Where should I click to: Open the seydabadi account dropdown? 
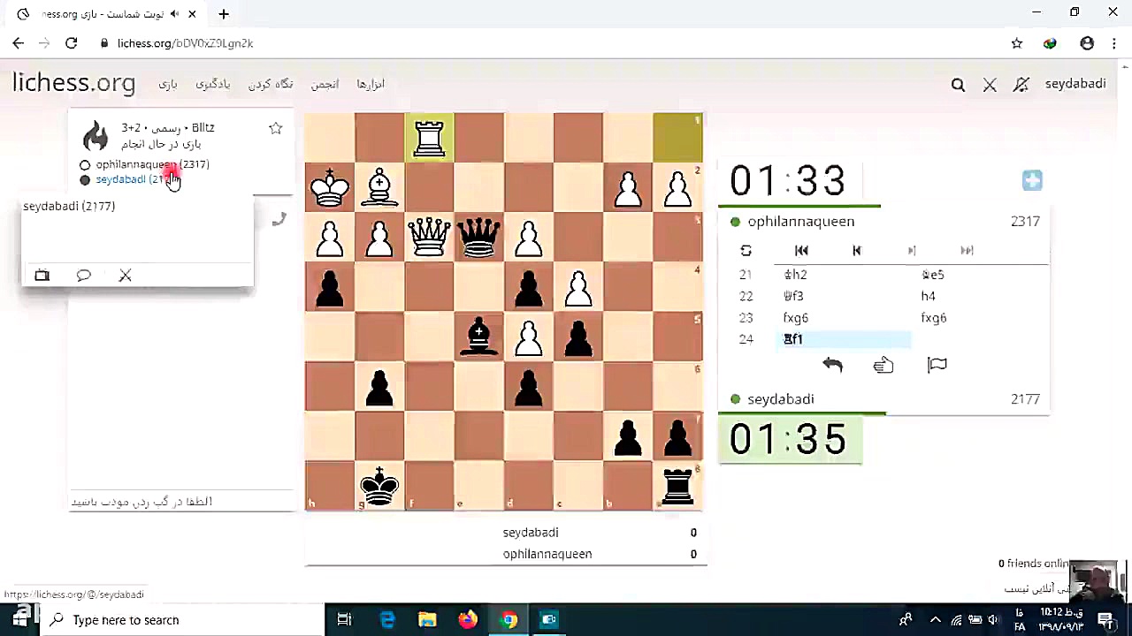(x=1075, y=84)
